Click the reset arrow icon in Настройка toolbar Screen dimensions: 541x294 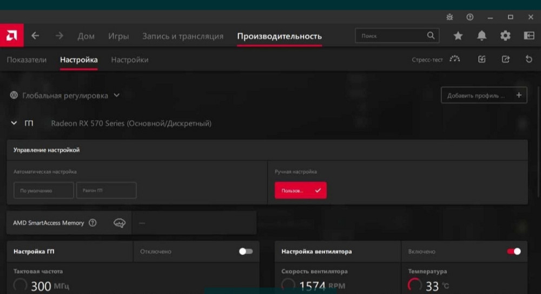(x=529, y=59)
